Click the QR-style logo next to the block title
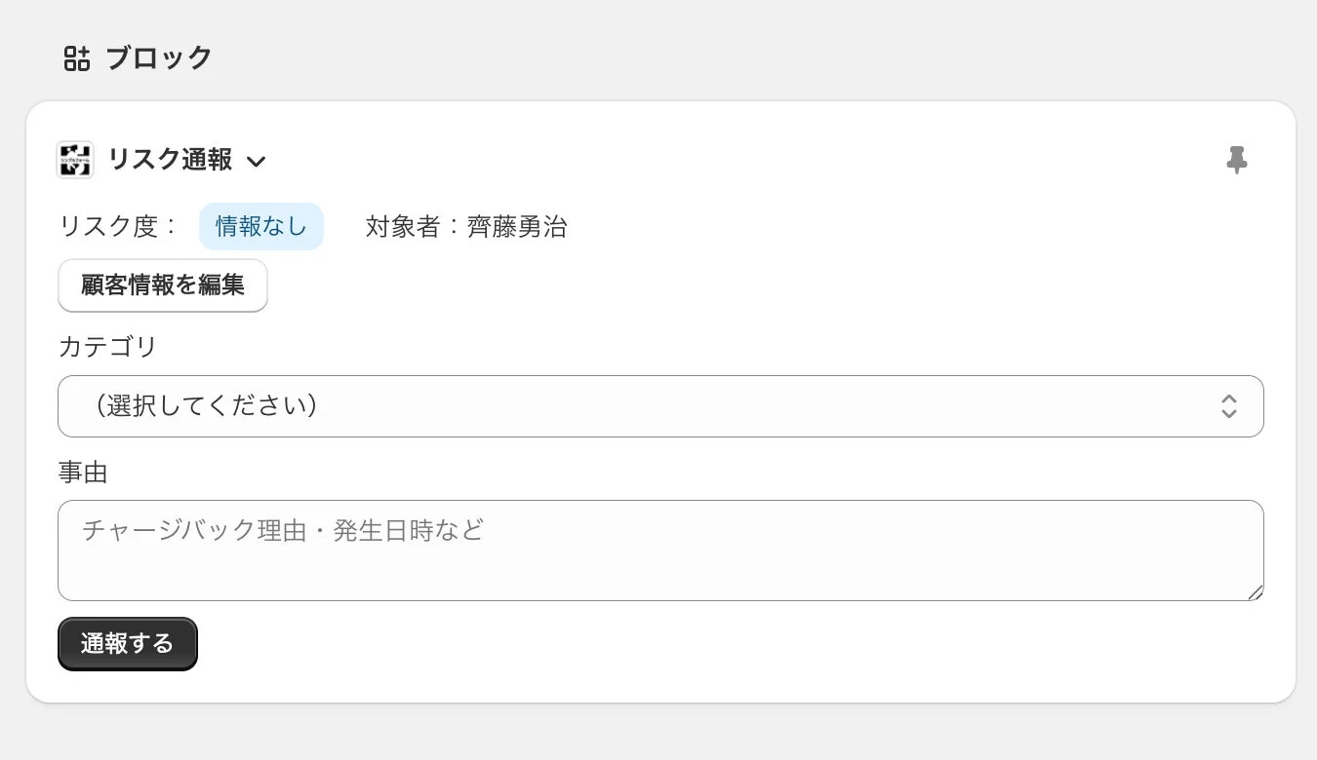This screenshot has height=760, width=1317. pyautogui.click(x=75, y=160)
